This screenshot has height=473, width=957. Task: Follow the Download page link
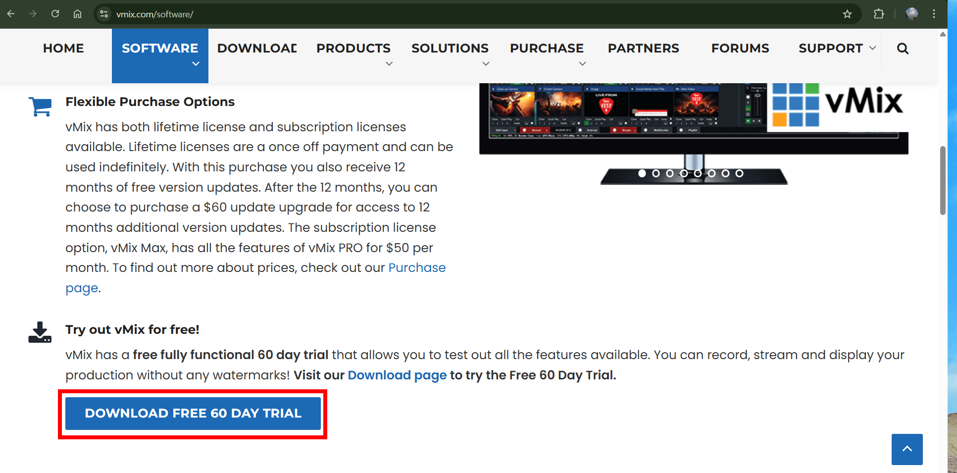397,375
